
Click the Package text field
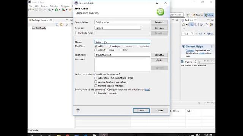[118, 28]
